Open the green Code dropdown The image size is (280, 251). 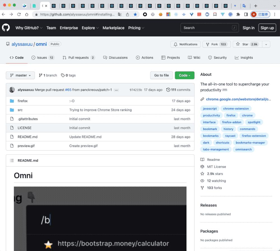point(185,75)
